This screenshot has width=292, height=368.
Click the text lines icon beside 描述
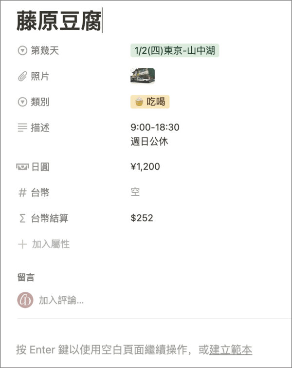click(x=22, y=128)
